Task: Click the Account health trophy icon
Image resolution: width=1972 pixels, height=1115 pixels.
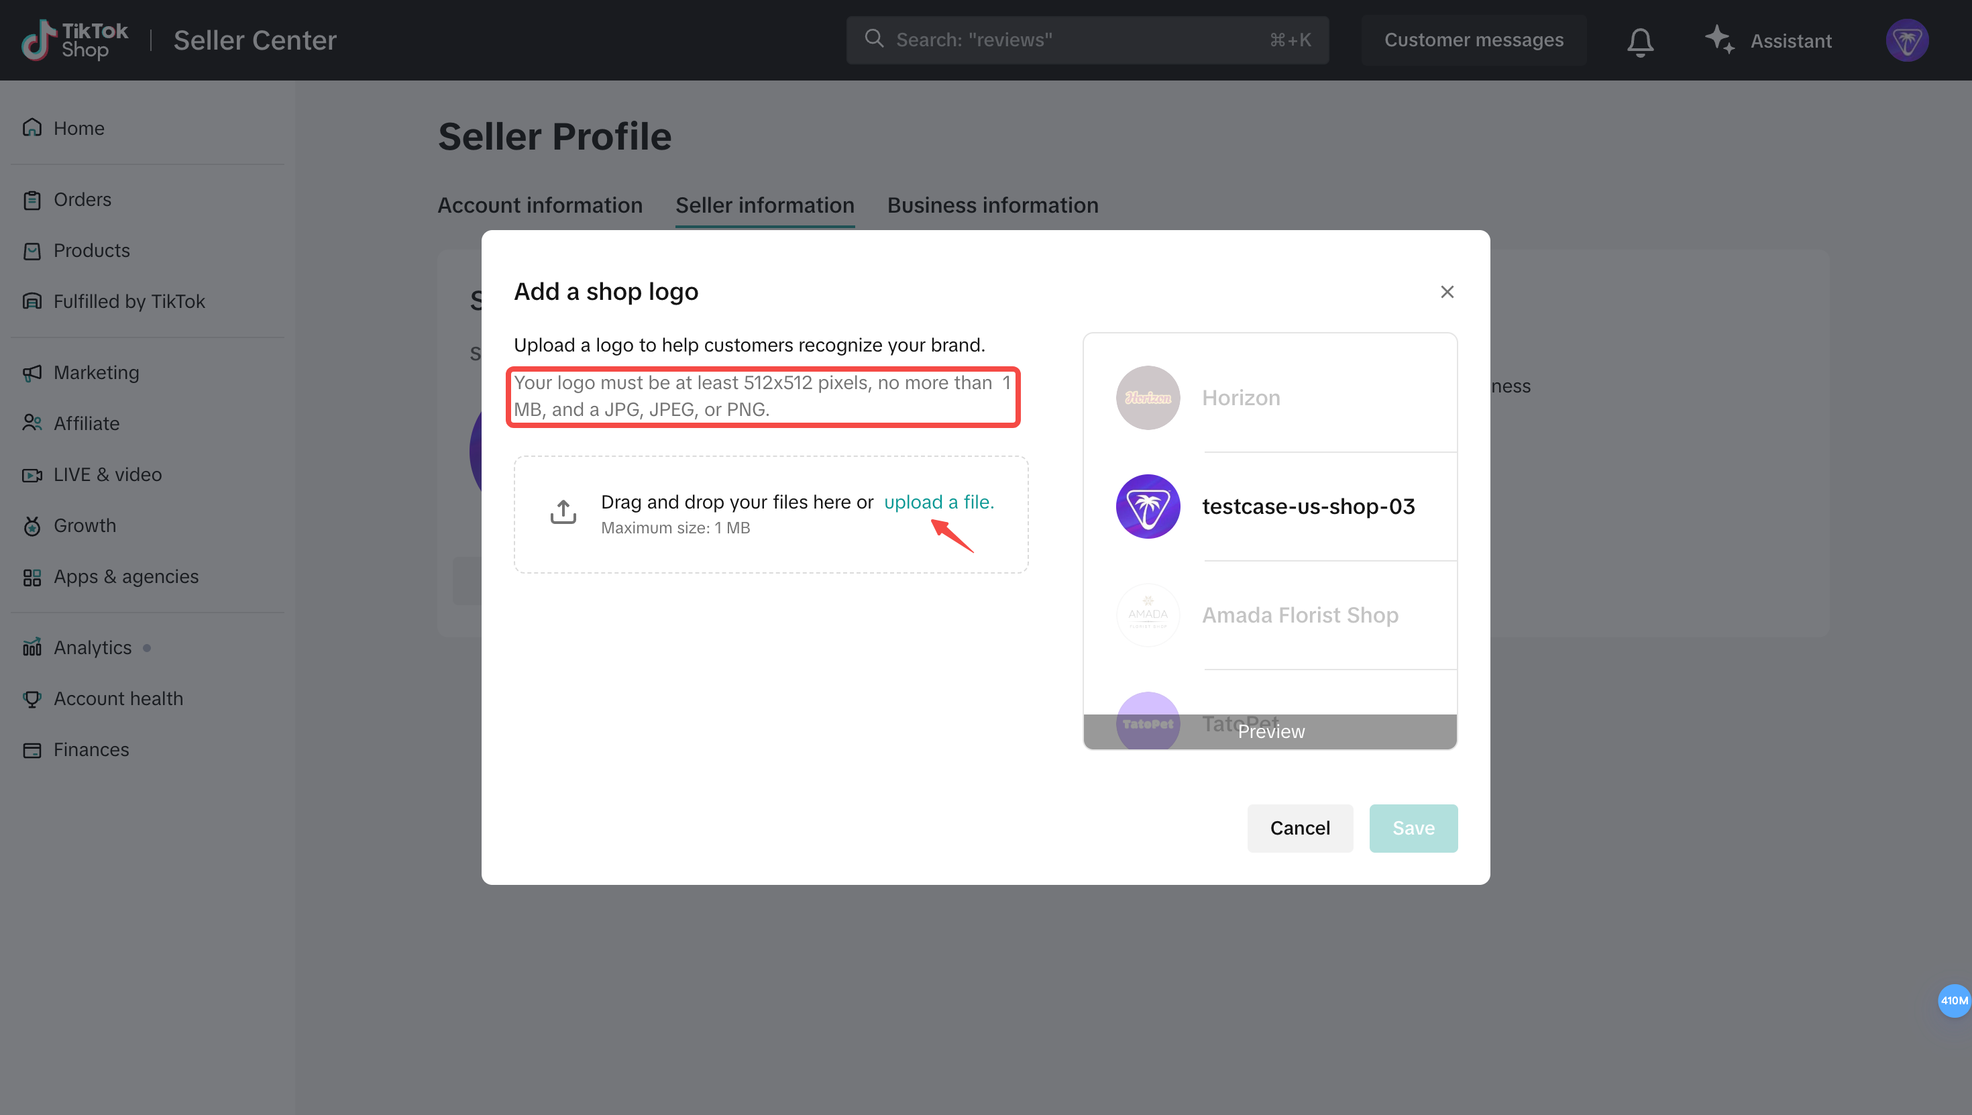Action: [32, 698]
